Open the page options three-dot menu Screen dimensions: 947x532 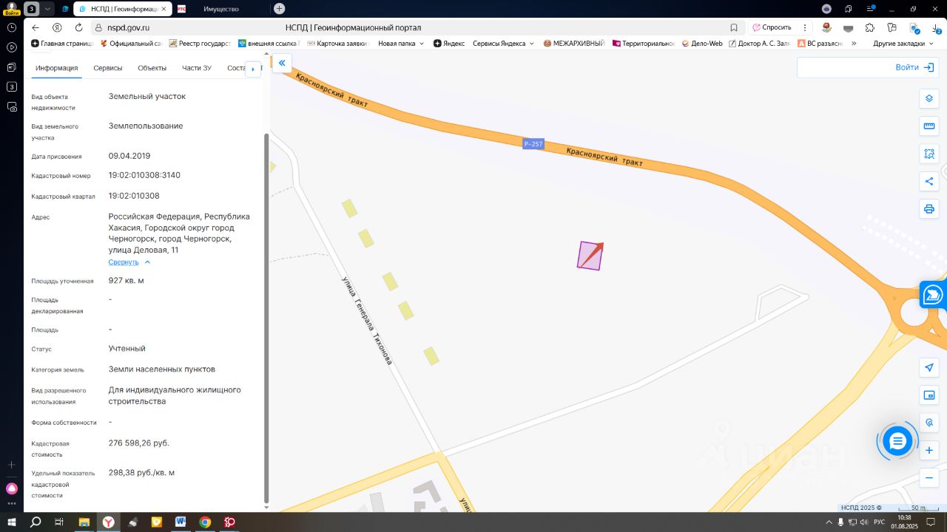(805, 27)
